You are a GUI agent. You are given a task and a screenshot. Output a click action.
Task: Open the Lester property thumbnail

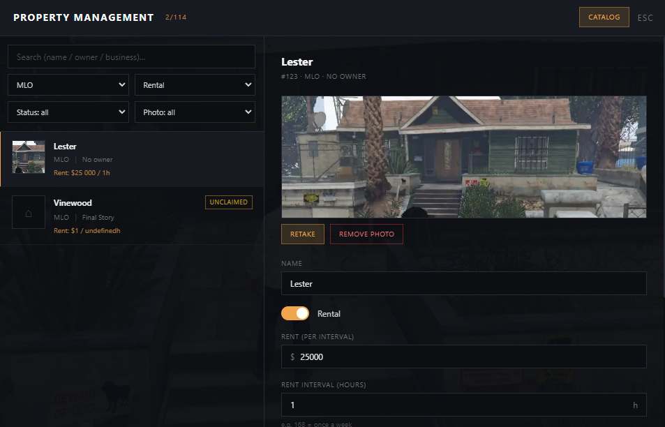click(x=29, y=157)
